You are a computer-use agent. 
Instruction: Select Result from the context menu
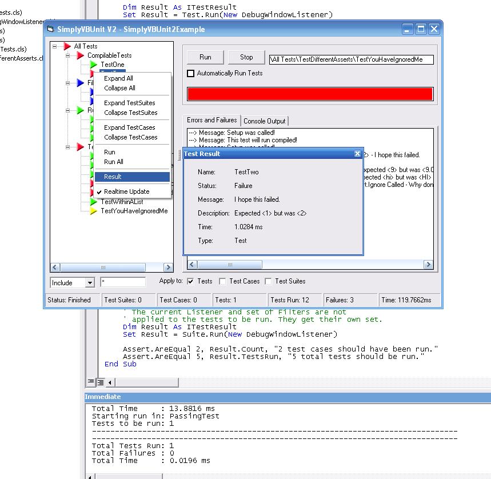132,177
